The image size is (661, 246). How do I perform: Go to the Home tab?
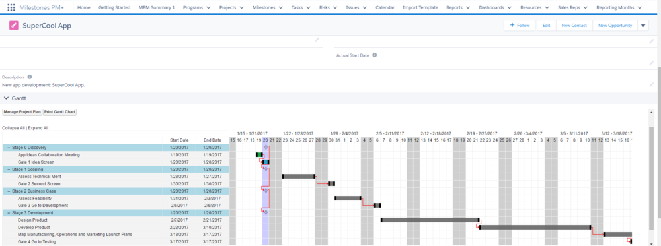coord(84,7)
